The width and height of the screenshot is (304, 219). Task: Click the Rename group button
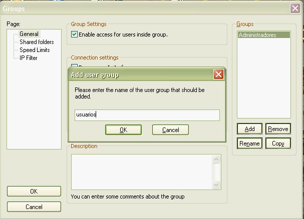pyautogui.click(x=249, y=143)
